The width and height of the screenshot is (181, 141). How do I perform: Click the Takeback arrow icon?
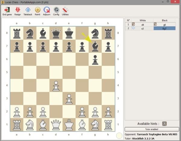coord(28,11)
